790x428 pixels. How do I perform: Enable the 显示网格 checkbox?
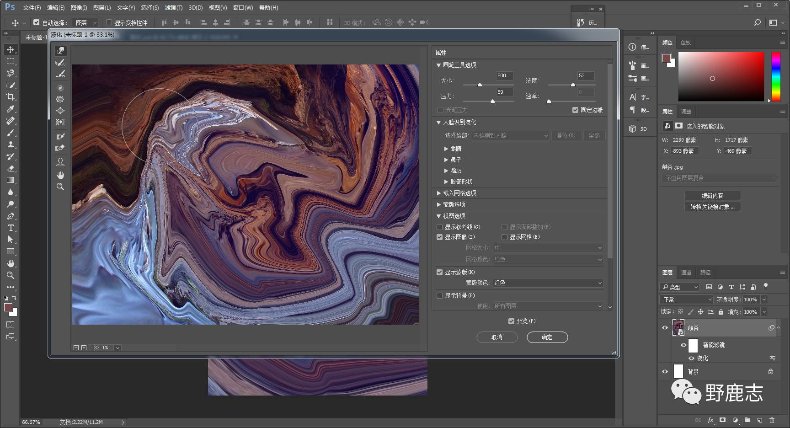pos(505,237)
